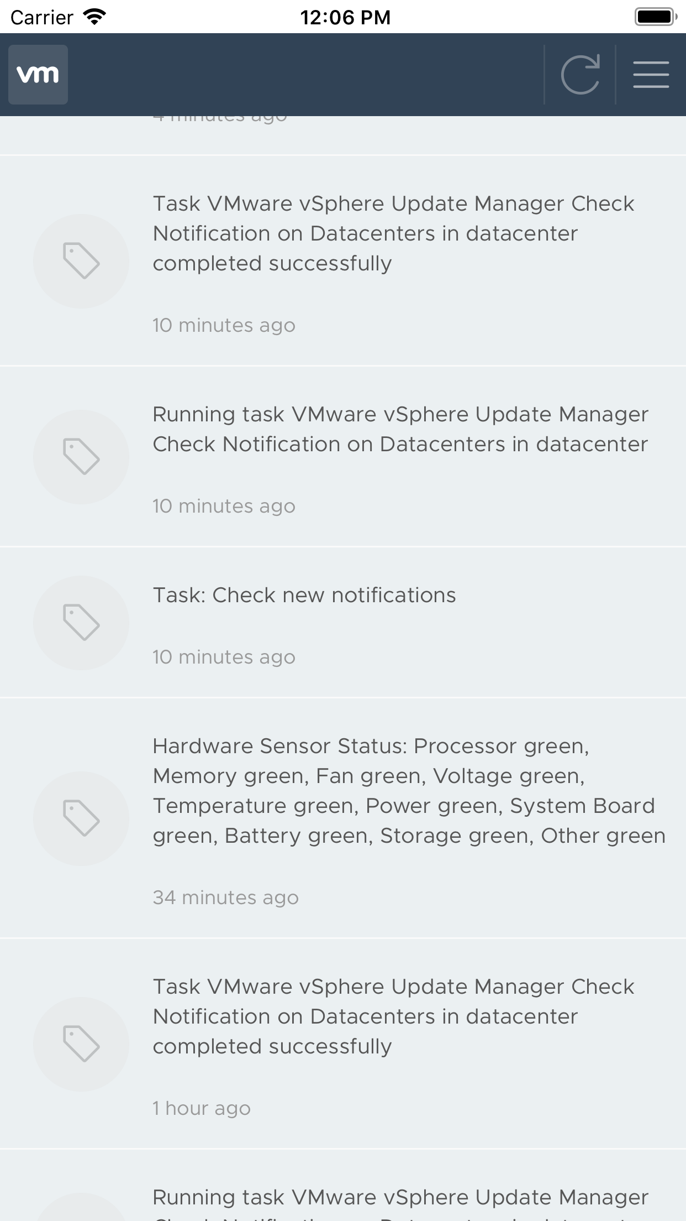Tap the "Carrier" label in status bar
The width and height of the screenshot is (686, 1221).
tap(42, 17)
